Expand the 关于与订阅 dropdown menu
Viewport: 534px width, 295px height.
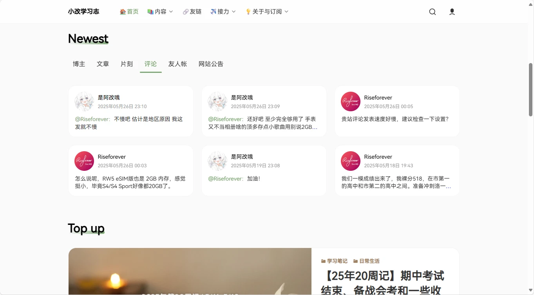tap(267, 11)
